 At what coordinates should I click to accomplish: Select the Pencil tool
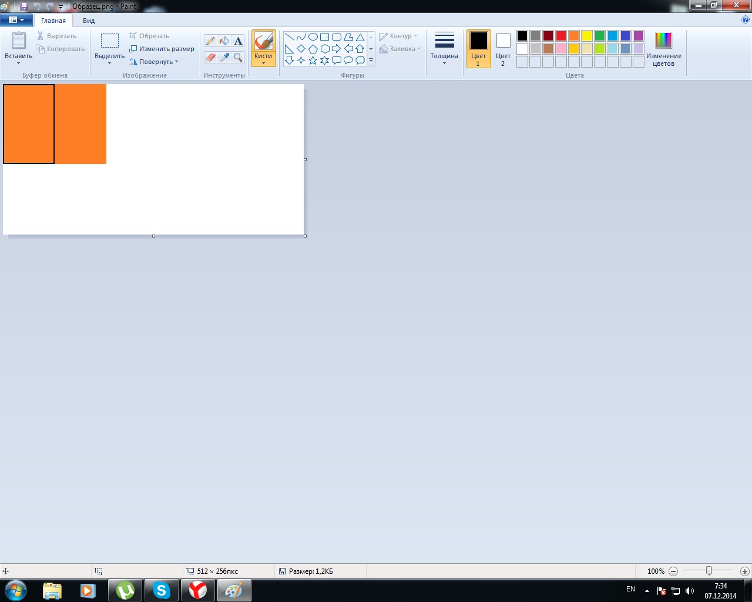pyautogui.click(x=210, y=41)
